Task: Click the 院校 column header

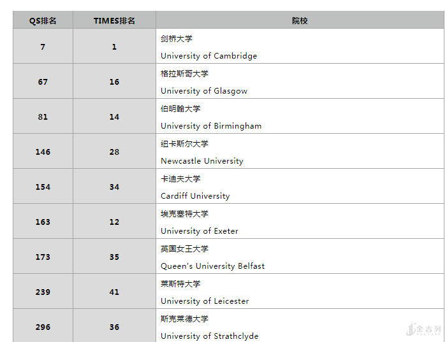Action: 300,20
